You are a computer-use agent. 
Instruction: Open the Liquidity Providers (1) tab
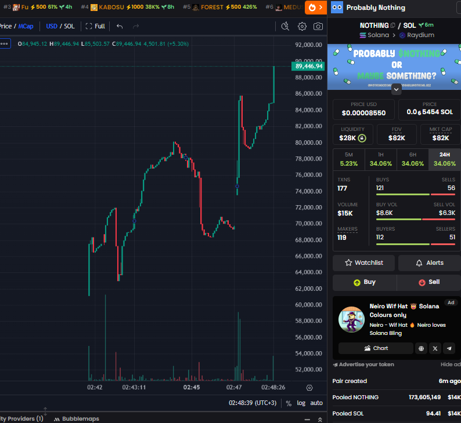click(21, 419)
